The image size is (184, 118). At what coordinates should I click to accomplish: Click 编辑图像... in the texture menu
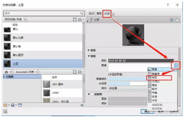tap(158, 105)
